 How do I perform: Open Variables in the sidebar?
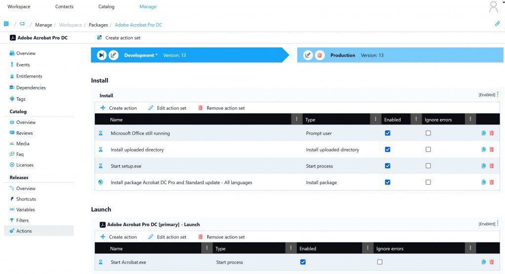pos(26,209)
